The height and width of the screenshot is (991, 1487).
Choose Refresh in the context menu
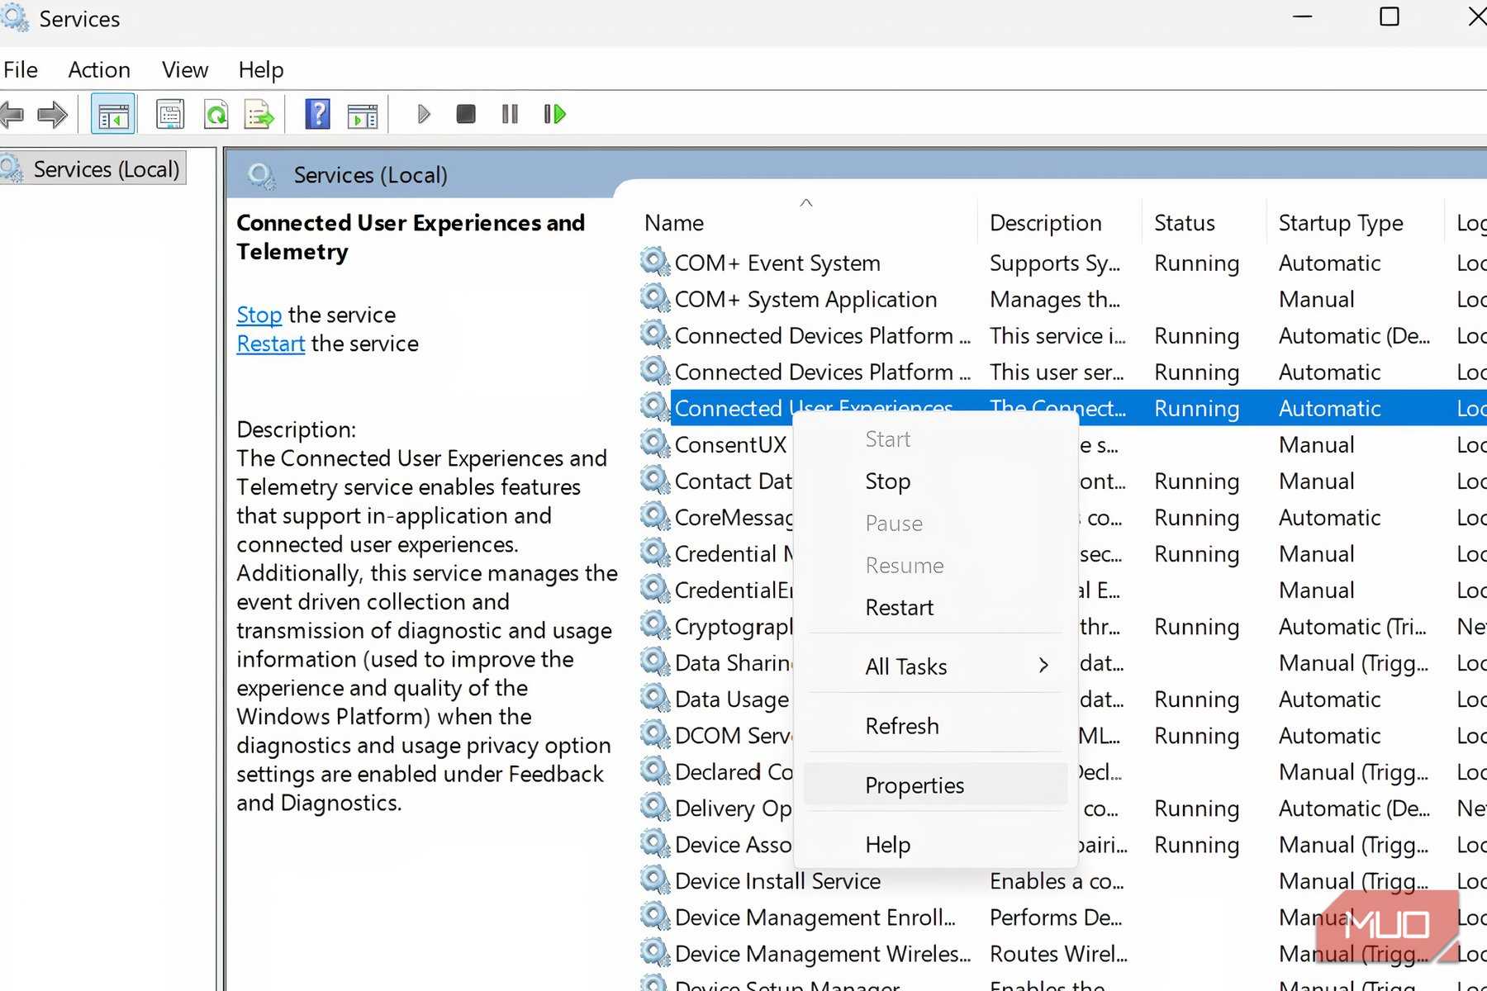coord(935,726)
